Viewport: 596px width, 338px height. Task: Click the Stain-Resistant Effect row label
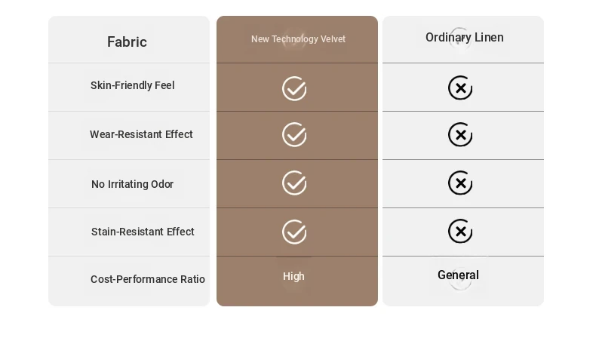[x=143, y=232]
